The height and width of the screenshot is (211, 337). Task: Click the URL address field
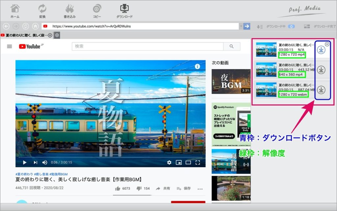point(140,26)
